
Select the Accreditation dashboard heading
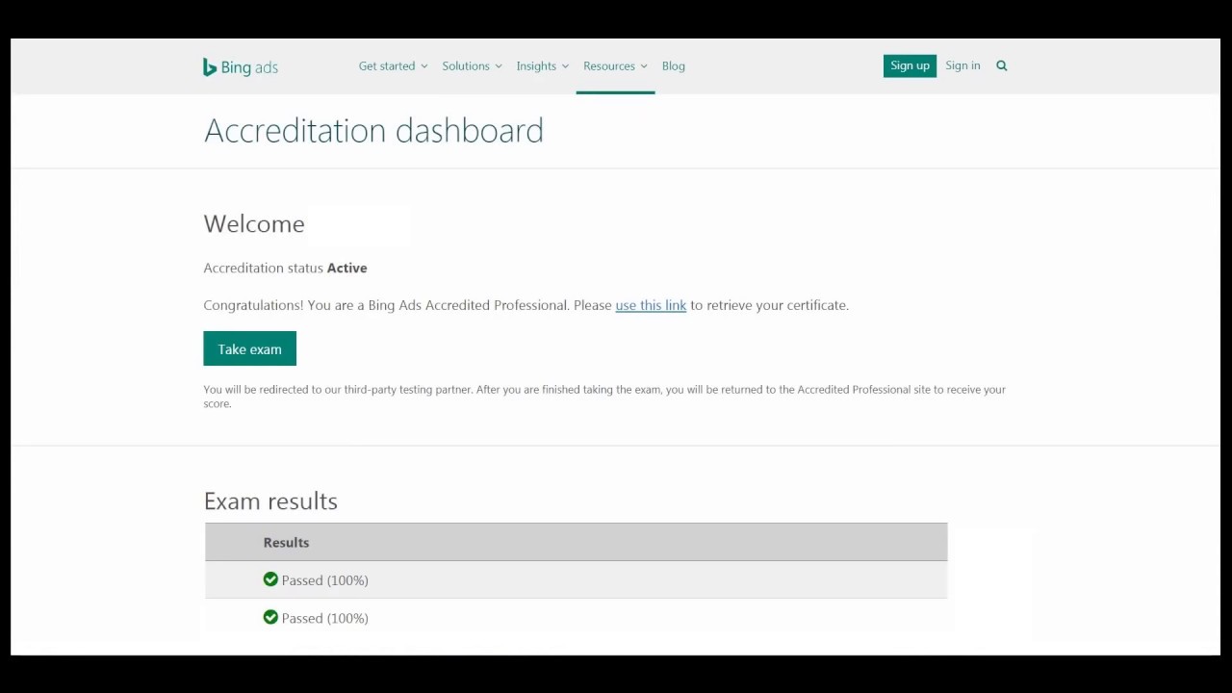click(x=373, y=130)
